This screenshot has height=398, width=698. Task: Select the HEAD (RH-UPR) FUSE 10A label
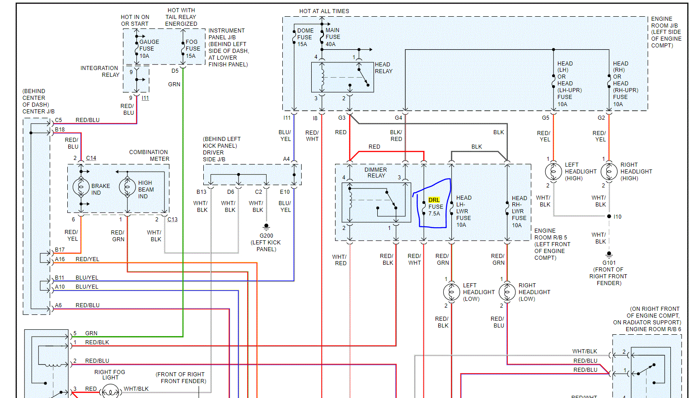coord(625,84)
